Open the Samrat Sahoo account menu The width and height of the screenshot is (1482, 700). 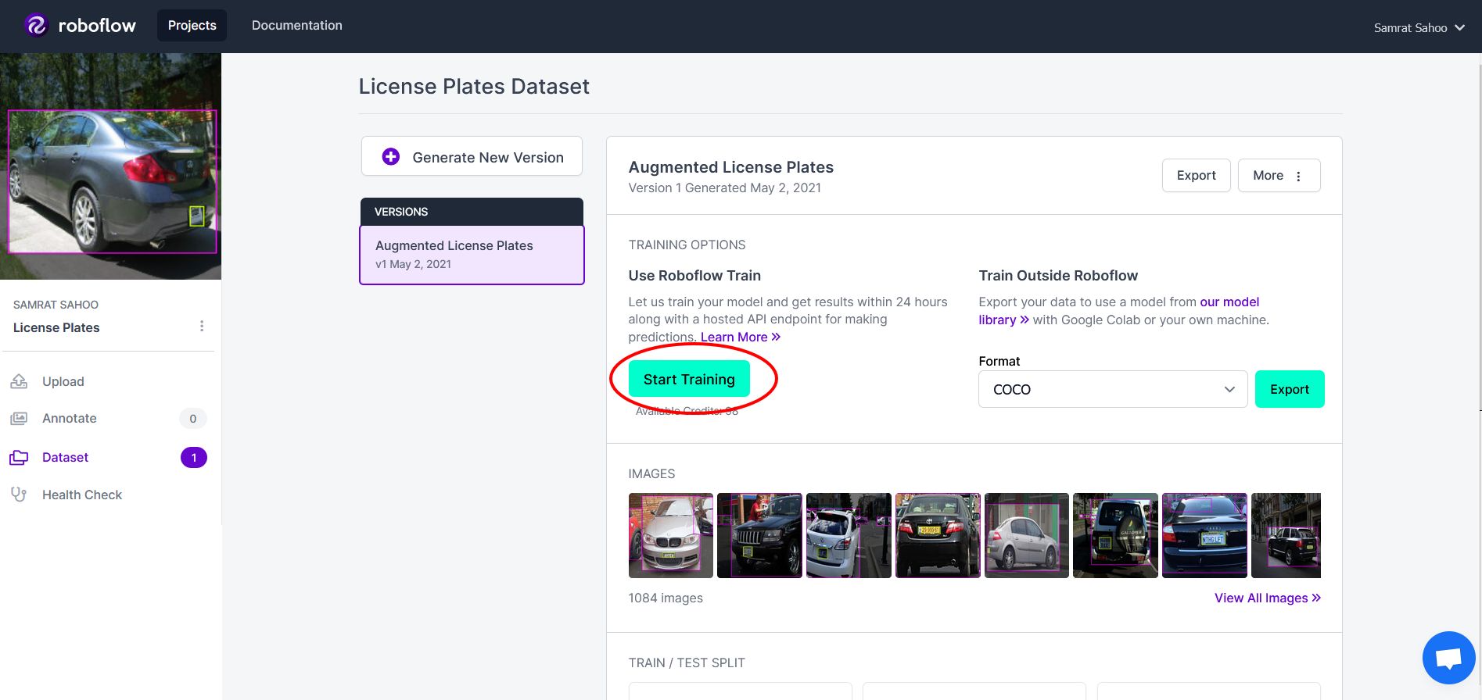coord(1419,27)
